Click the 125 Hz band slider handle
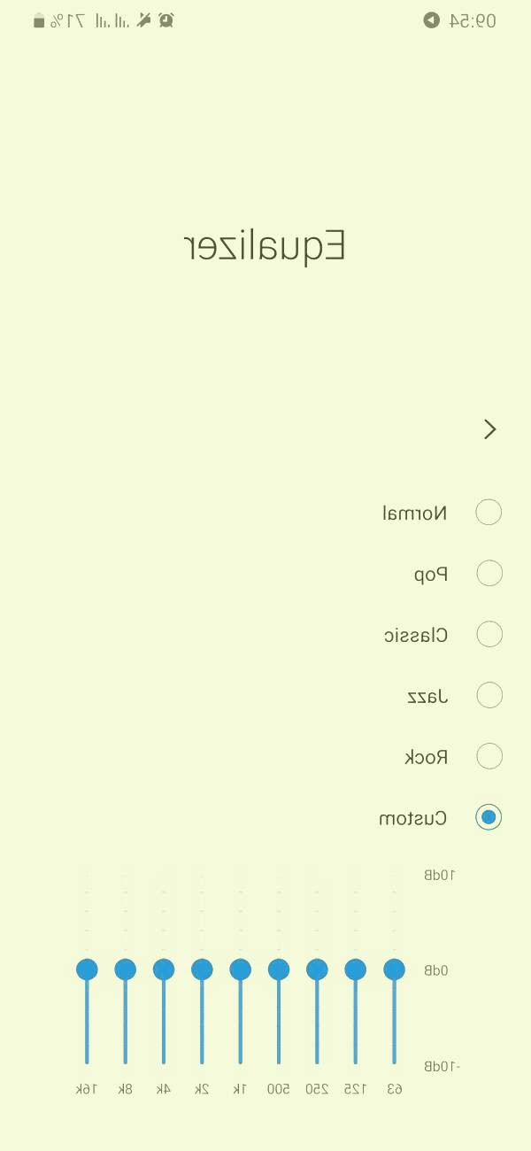 (x=356, y=969)
